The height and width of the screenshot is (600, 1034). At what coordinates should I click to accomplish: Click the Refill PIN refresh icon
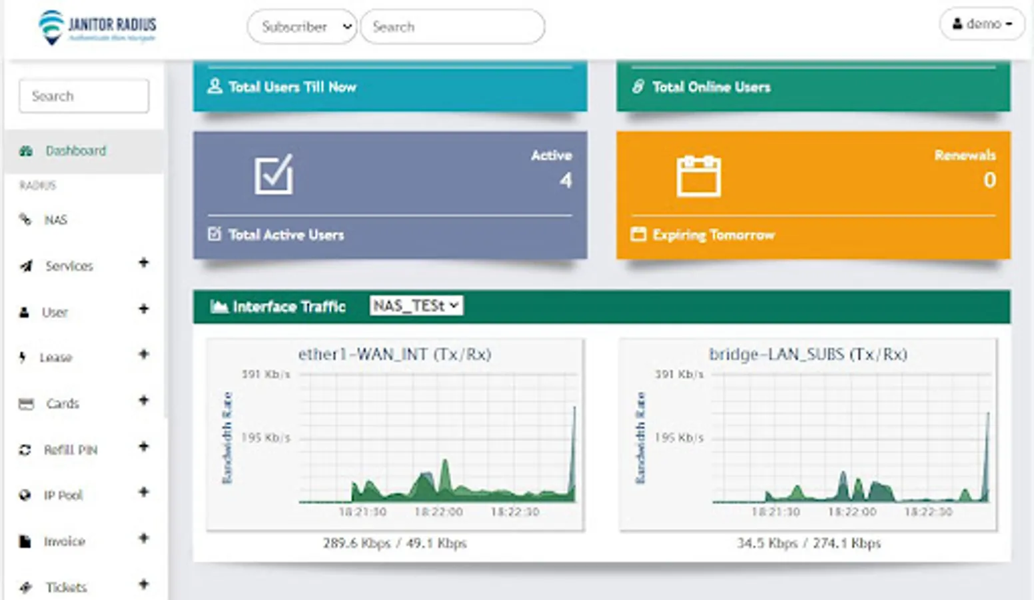(x=25, y=450)
